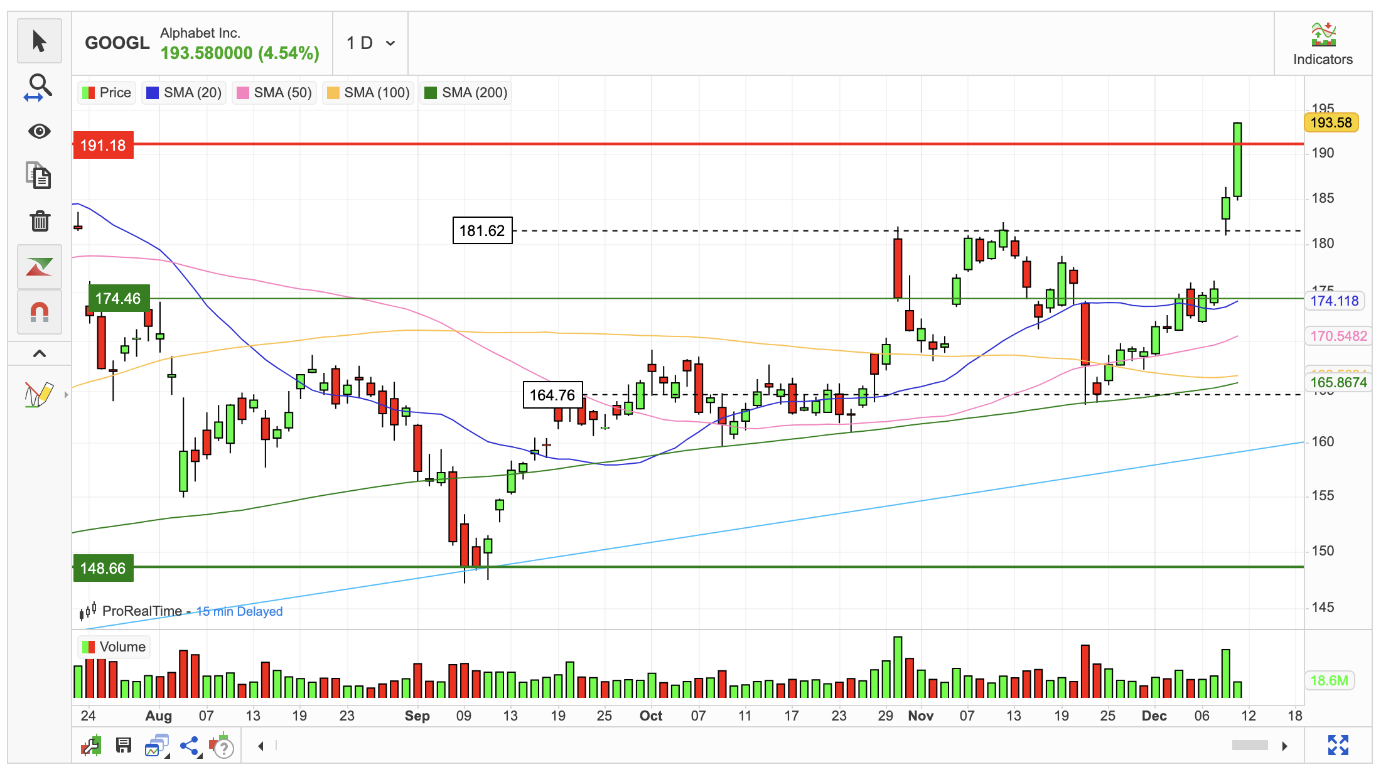Viewport: 1381px width, 772px height.
Task: Open the 1 D timeframe dropdown
Action: [x=370, y=43]
